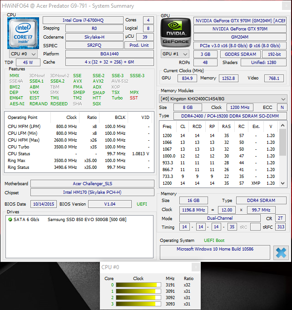Click the NVIDIA GeForce logo
Image resolution: width=292 pixels, height=310 pixels.
175,32
